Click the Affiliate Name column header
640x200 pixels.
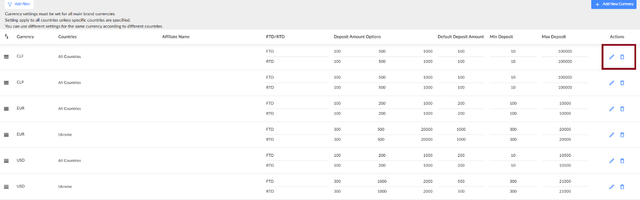coord(176,37)
